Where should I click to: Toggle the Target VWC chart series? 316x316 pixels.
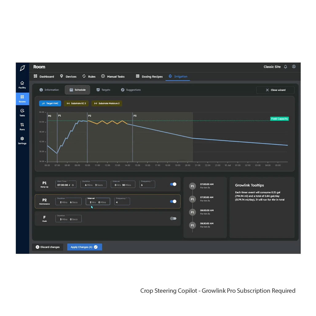coord(50,103)
